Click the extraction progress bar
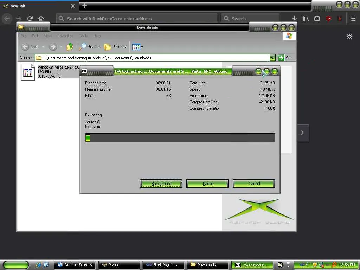The width and height of the screenshot is (360, 270). 180,138
